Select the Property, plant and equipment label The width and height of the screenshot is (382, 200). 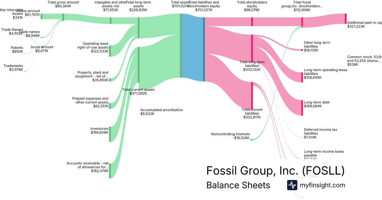click(92, 76)
